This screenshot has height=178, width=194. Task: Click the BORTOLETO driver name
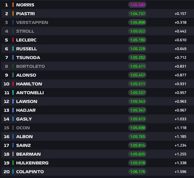(x=31, y=66)
